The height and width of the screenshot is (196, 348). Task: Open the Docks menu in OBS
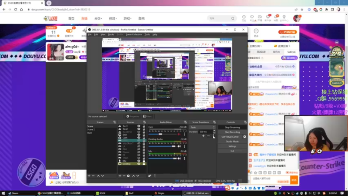point(111,34)
